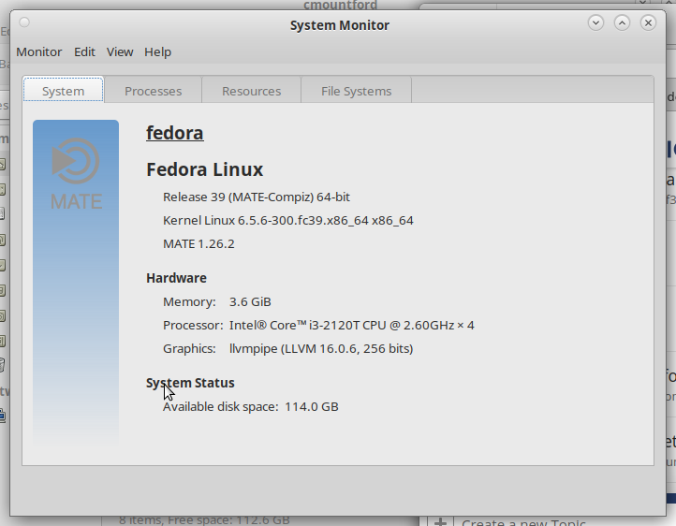Click the Create a new Topic text
The width and height of the screenshot is (676, 526).
pos(523,522)
